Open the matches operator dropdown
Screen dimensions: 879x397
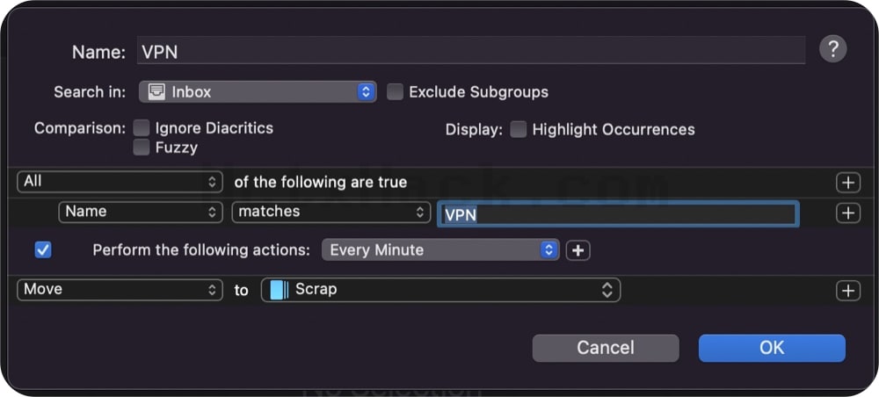point(331,212)
